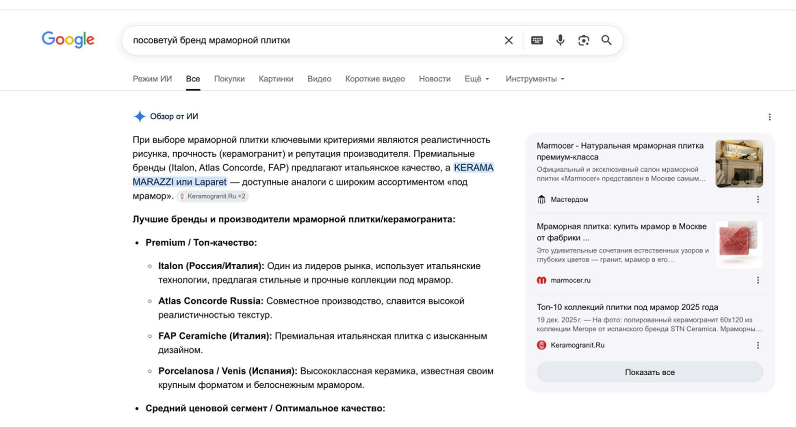Click Лучшие бренды и производители heading
The width and height of the screenshot is (796, 427).
coord(294,219)
